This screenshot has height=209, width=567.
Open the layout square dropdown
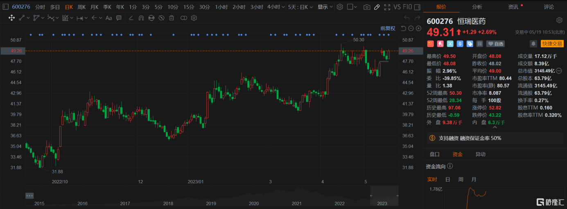pos(352,7)
